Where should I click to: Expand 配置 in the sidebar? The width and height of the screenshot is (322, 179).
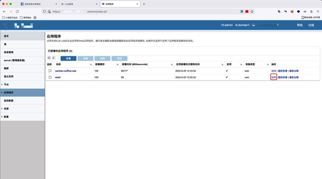[2, 117]
